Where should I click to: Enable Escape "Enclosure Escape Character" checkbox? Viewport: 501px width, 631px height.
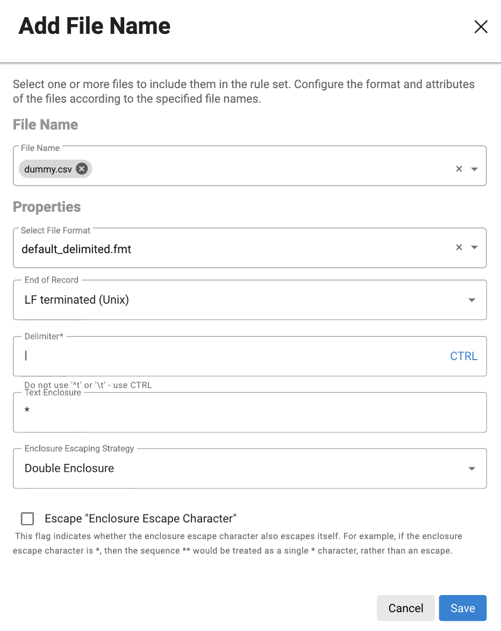click(27, 519)
